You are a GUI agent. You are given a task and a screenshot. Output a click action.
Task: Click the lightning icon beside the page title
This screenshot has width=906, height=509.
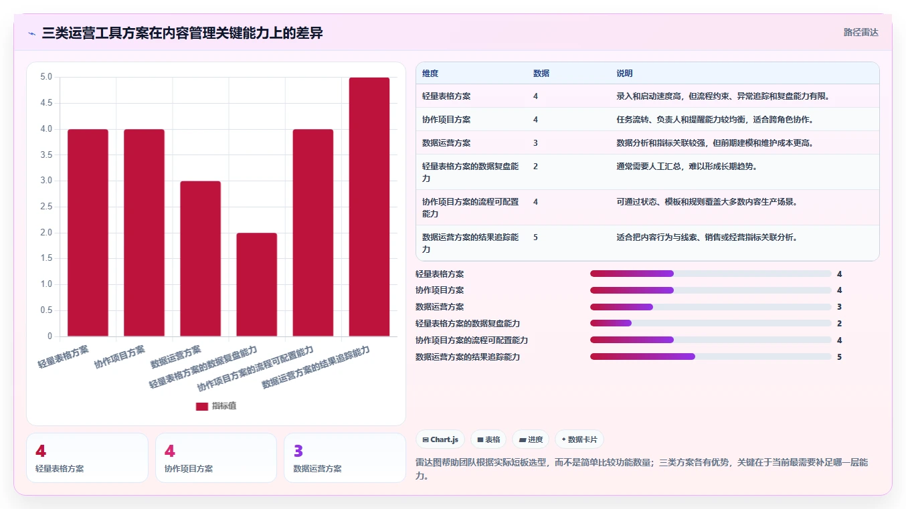(31, 33)
